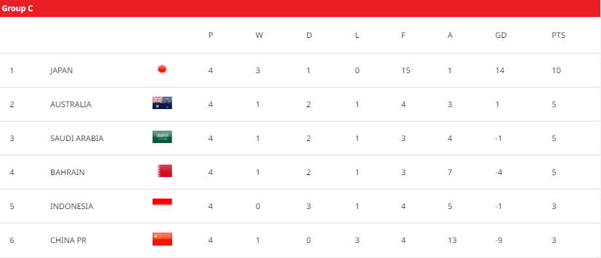Click the Saudi Arabia flag icon
Image resolution: width=601 pixels, height=258 pixels.
(x=162, y=137)
